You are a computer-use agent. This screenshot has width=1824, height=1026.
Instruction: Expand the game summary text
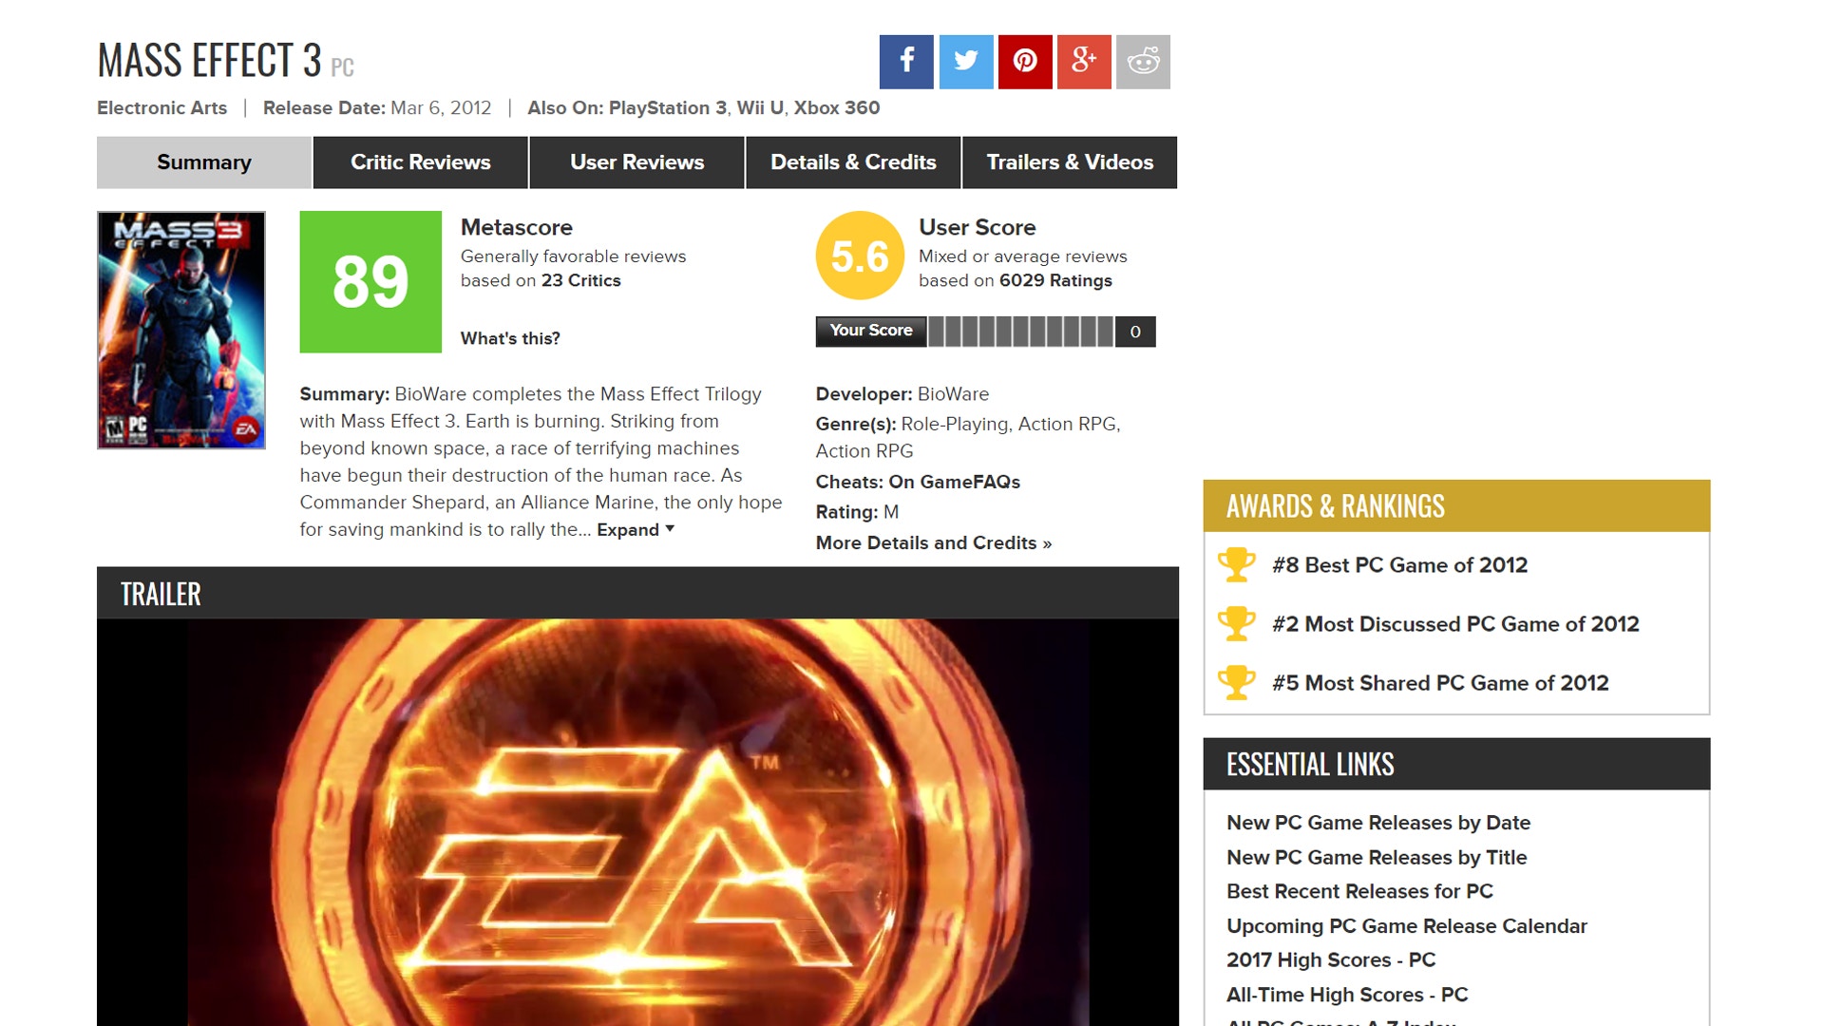click(x=636, y=530)
